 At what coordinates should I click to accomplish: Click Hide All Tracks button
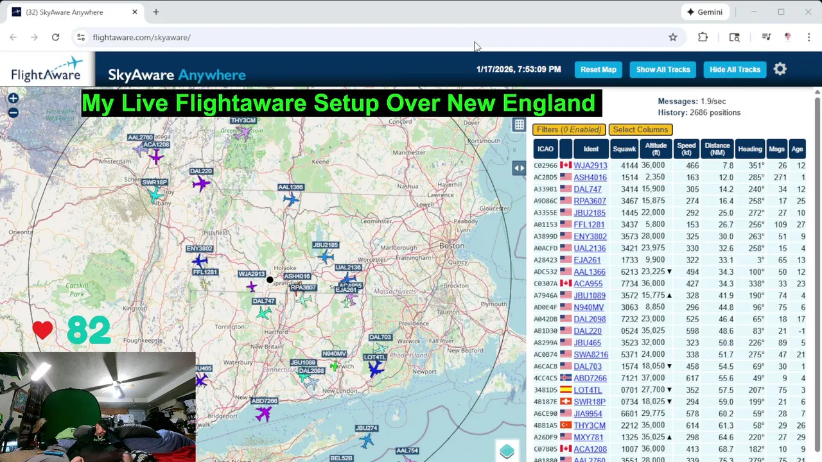click(735, 69)
